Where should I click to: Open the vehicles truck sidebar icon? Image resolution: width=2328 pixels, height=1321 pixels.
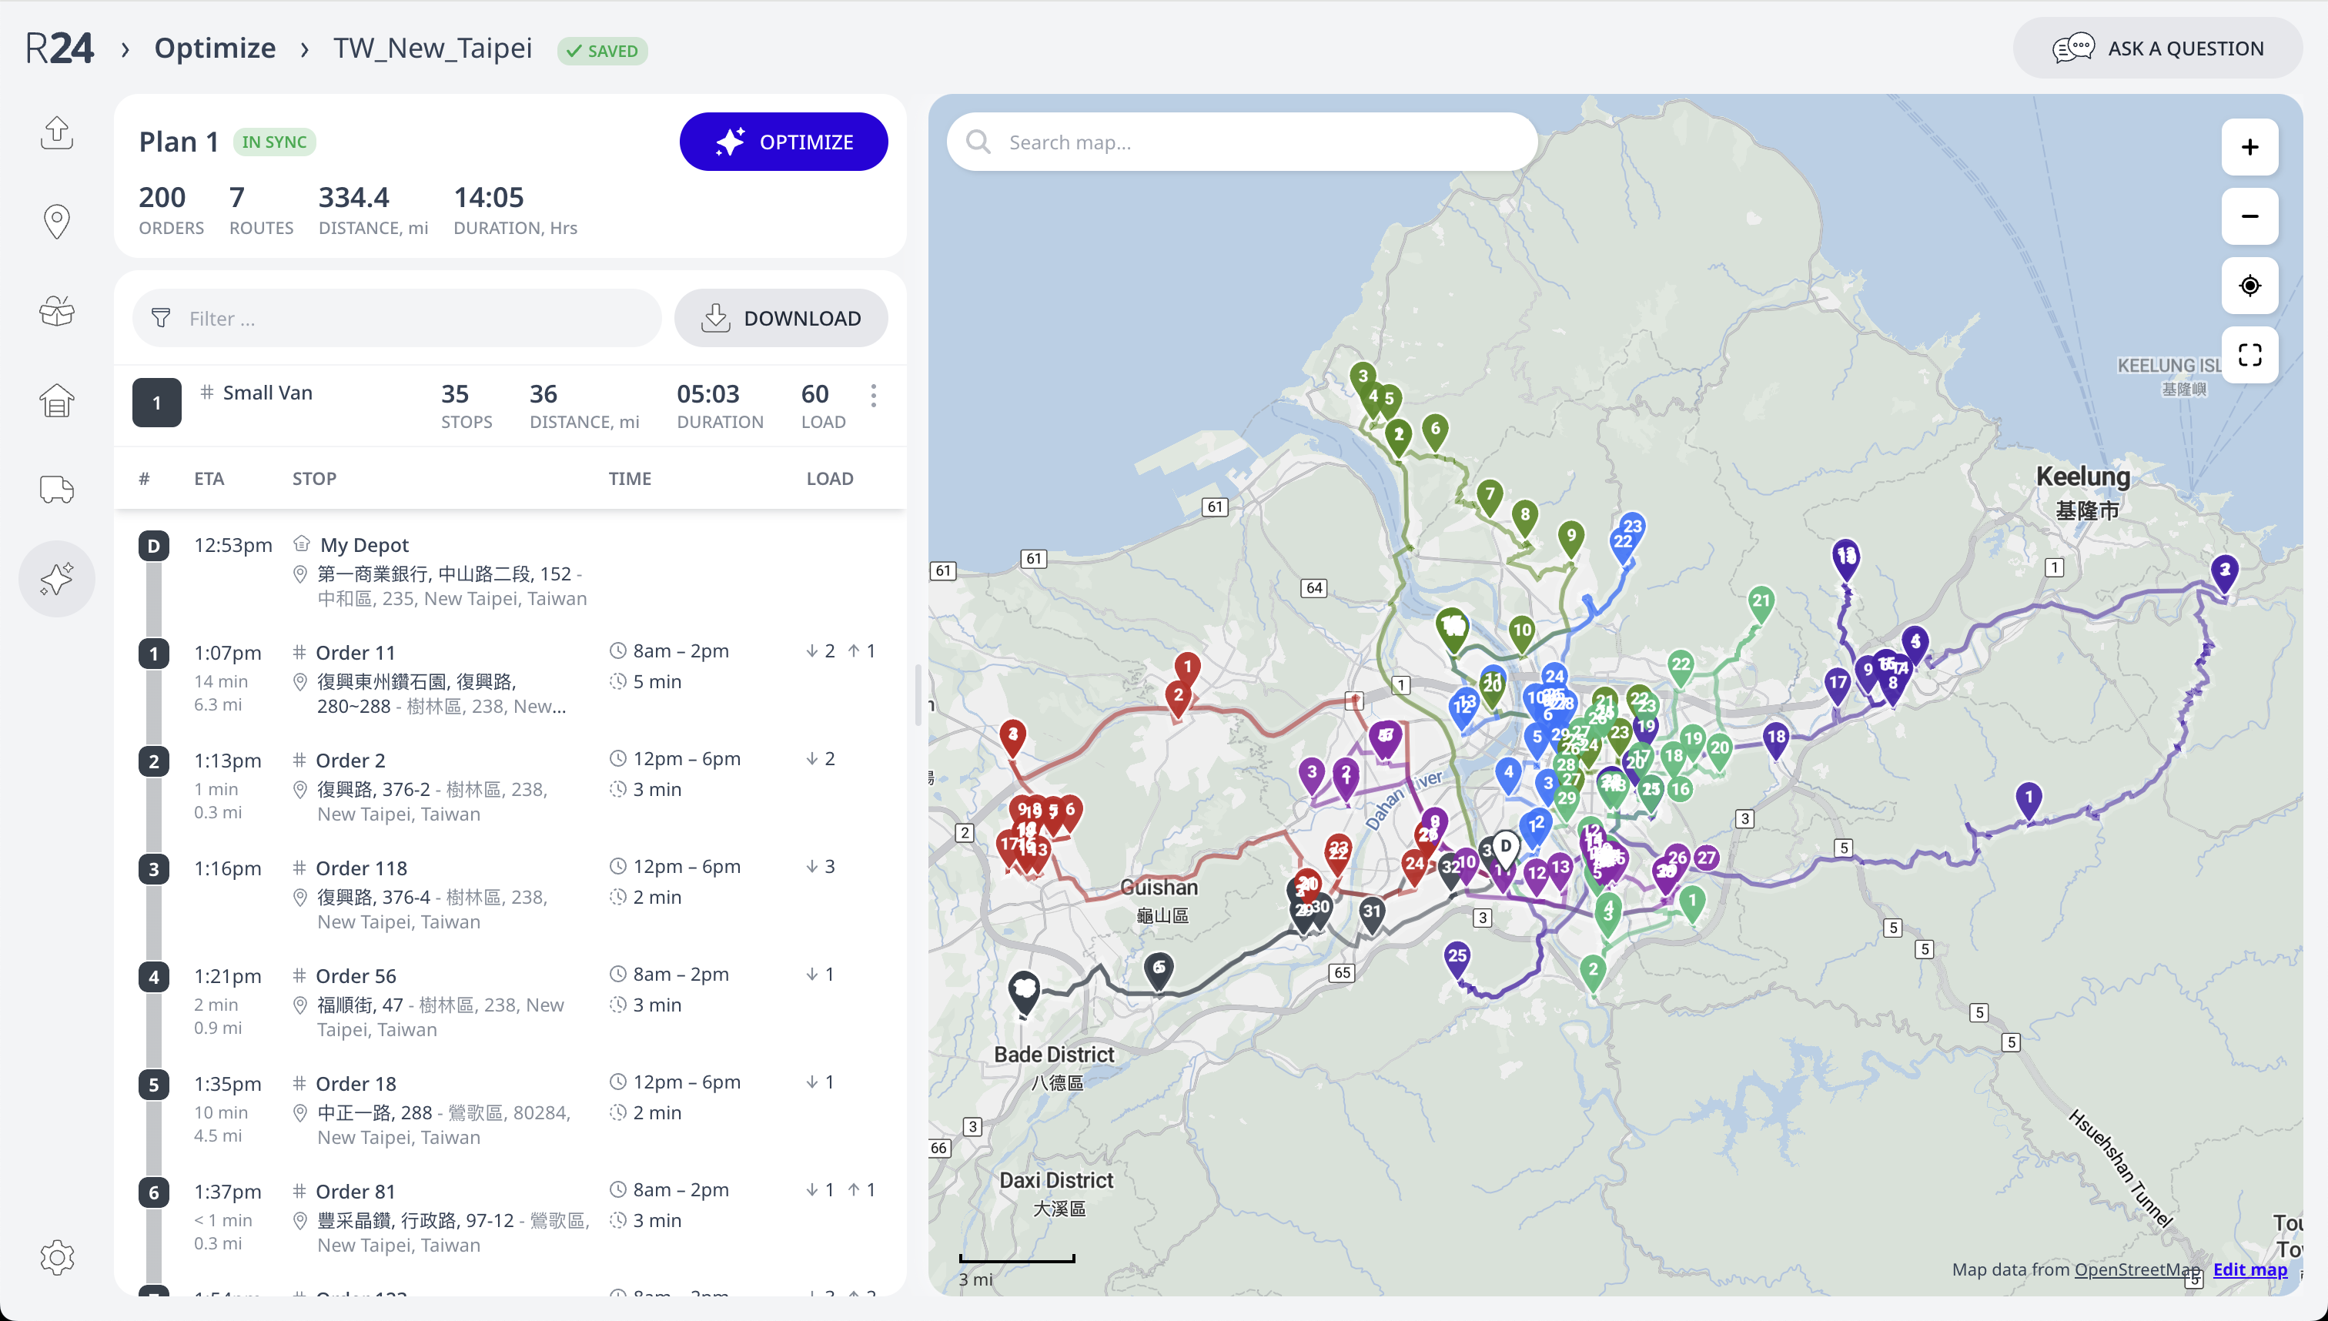[x=56, y=489]
